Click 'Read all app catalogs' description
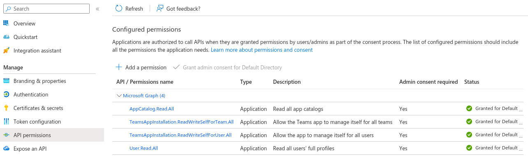The image size is (528, 156). click(298, 109)
